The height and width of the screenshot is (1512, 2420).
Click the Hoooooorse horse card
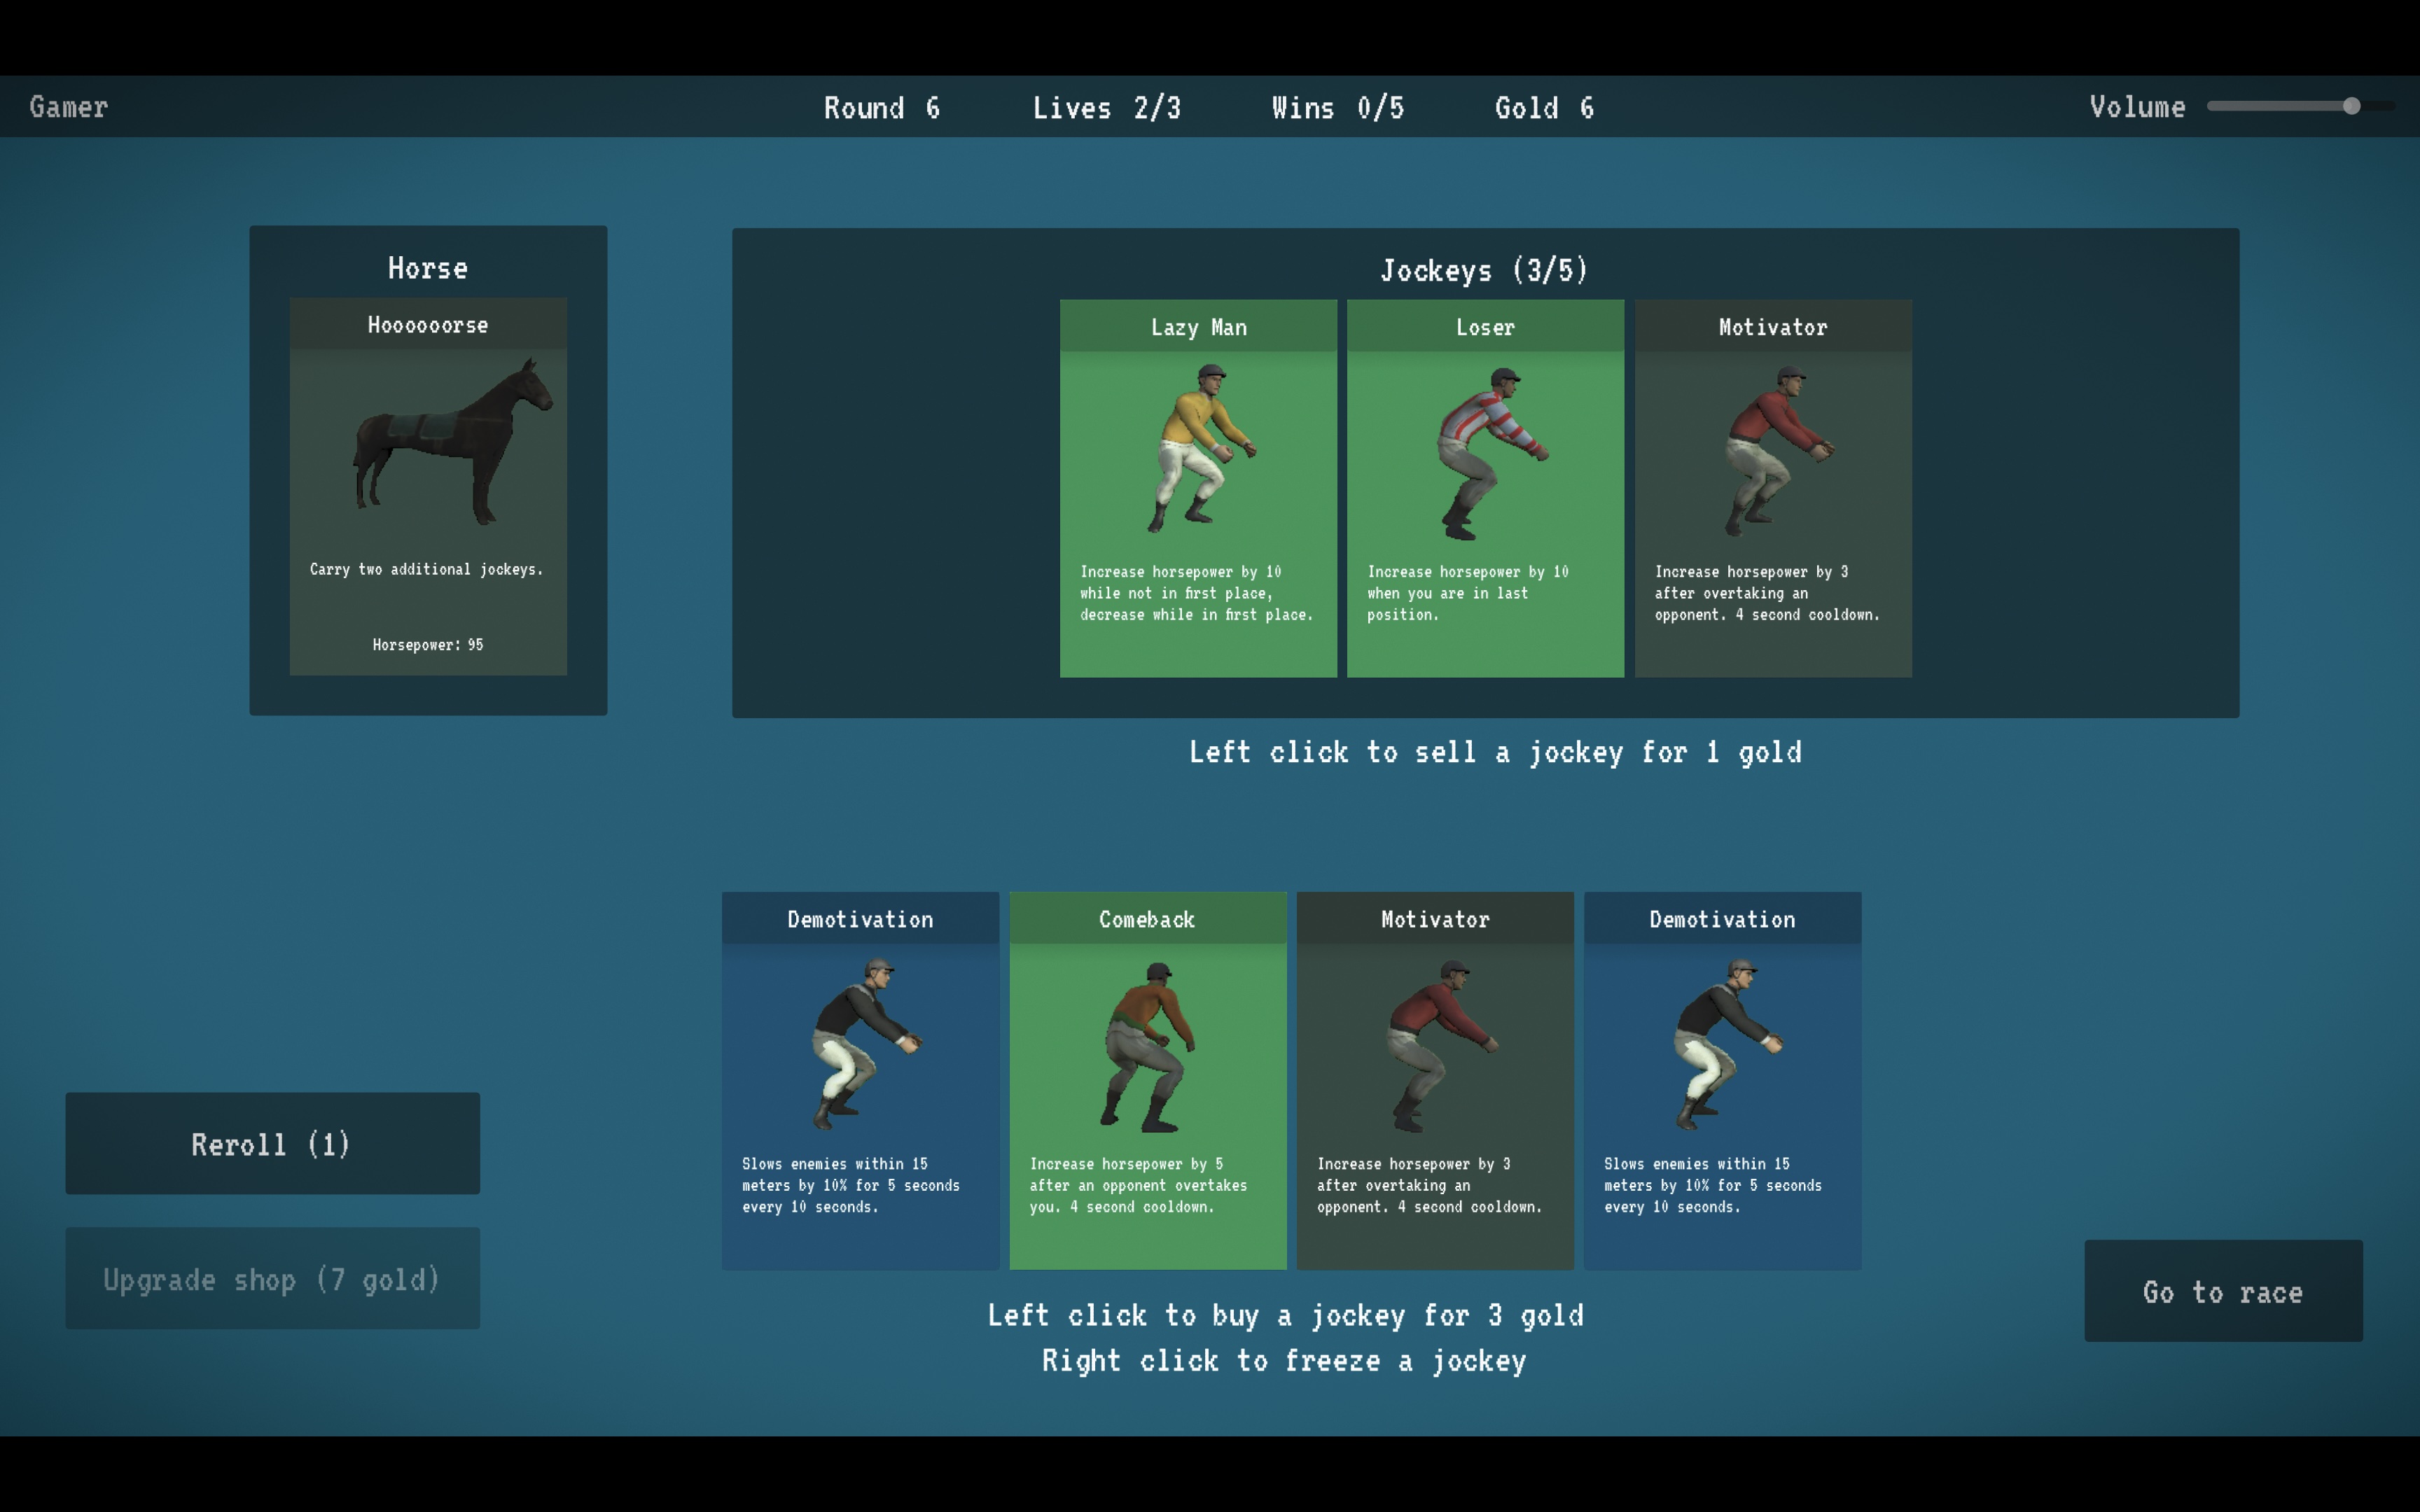[x=428, y=486]
